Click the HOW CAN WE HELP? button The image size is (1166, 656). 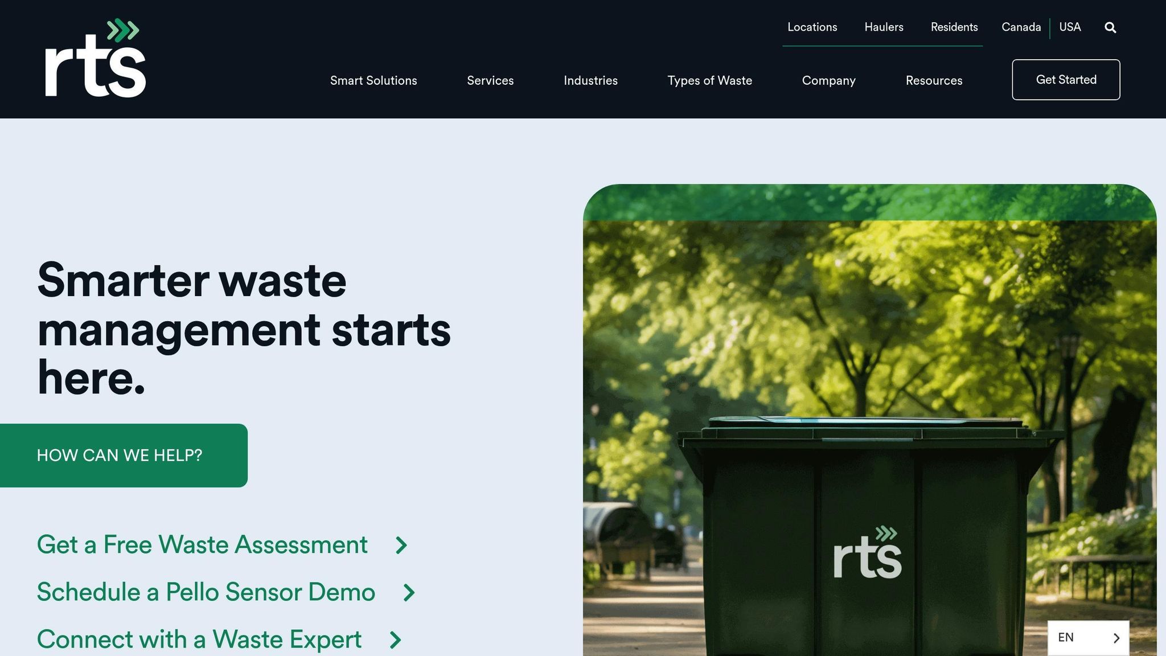point(124,456)
